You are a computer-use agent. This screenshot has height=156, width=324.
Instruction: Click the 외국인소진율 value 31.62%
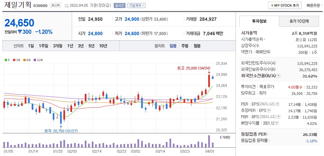[310, 76]
